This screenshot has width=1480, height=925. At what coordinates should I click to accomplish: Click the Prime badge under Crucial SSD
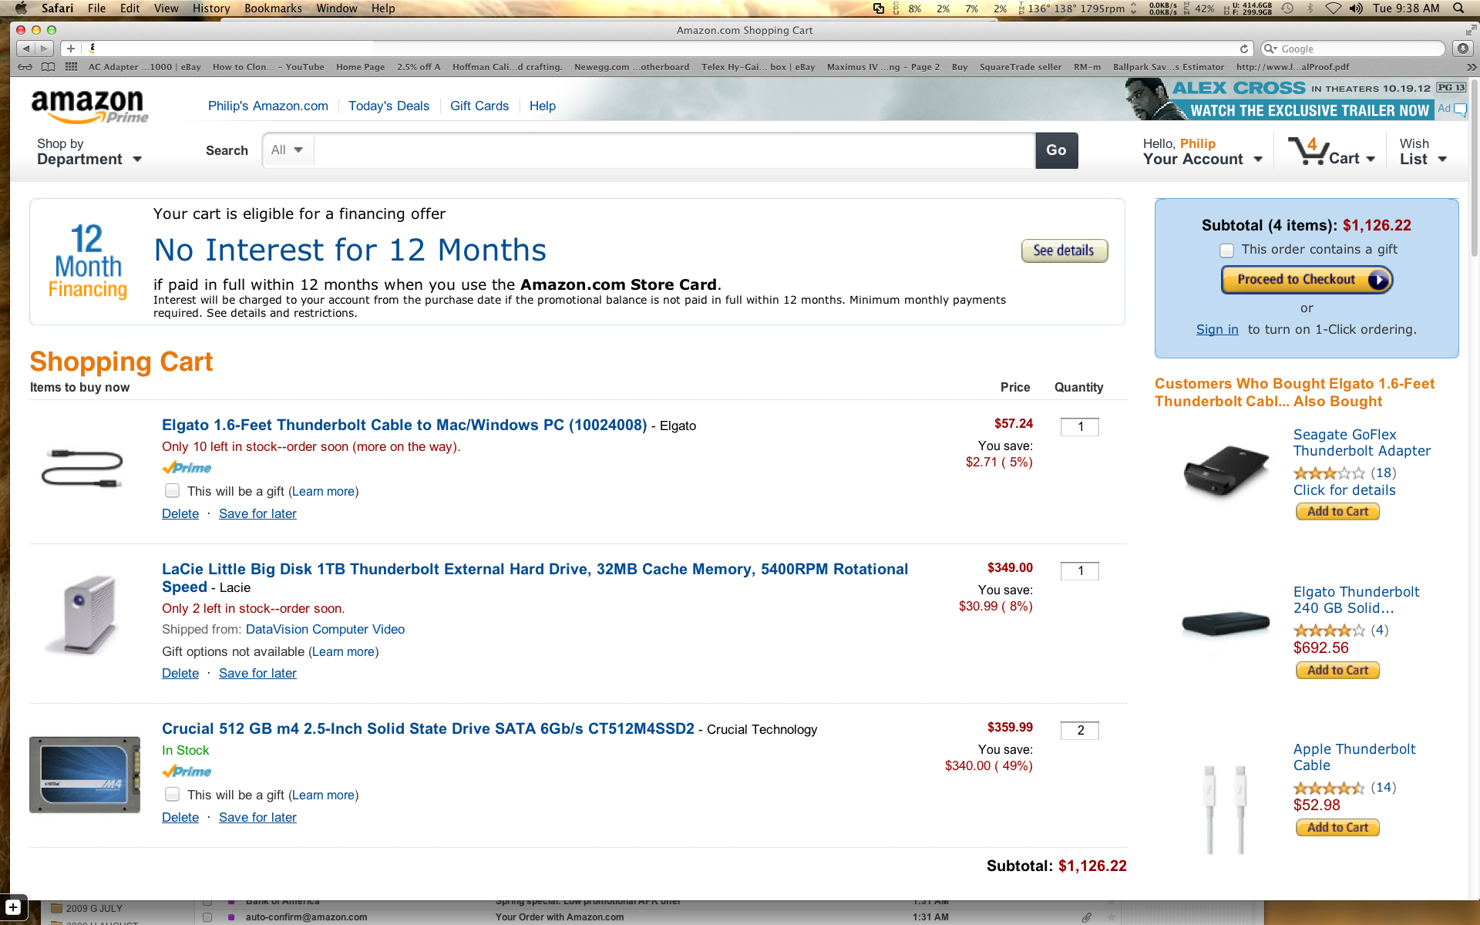187,772
